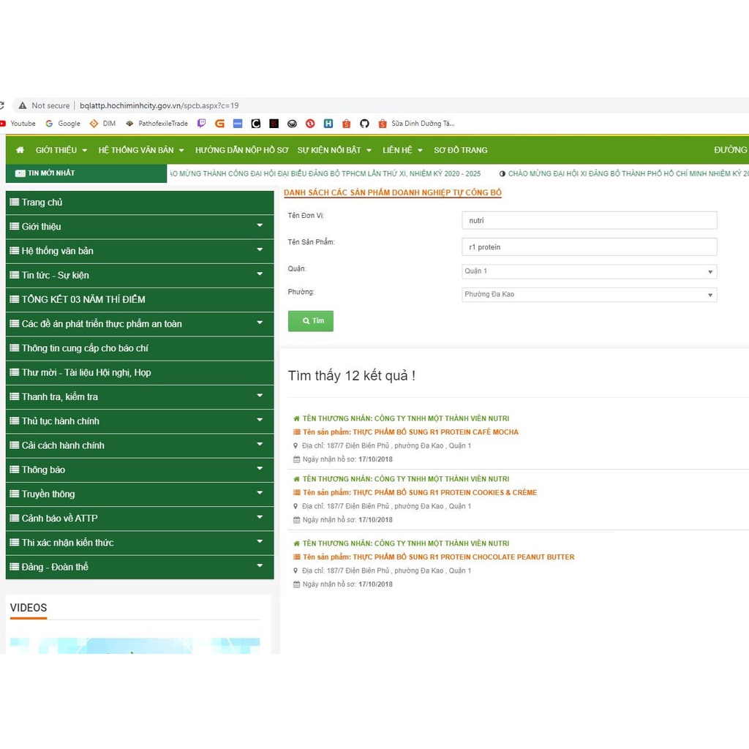Viewport: 749px width, 749px height.
Task: Open the GitHub bookmark icon
Action: click(364, 124)
